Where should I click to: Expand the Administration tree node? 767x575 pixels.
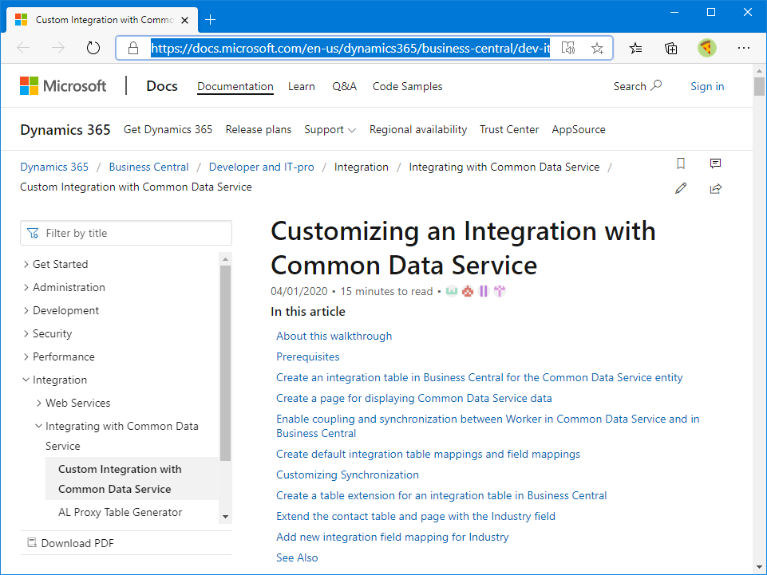26,287
